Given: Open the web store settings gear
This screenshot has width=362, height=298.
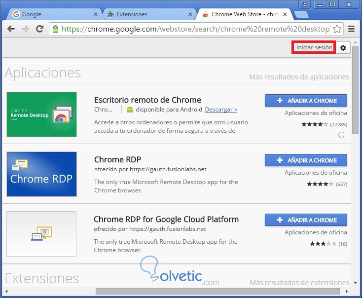Looking at the screenshot, I should tap(343, 47).
